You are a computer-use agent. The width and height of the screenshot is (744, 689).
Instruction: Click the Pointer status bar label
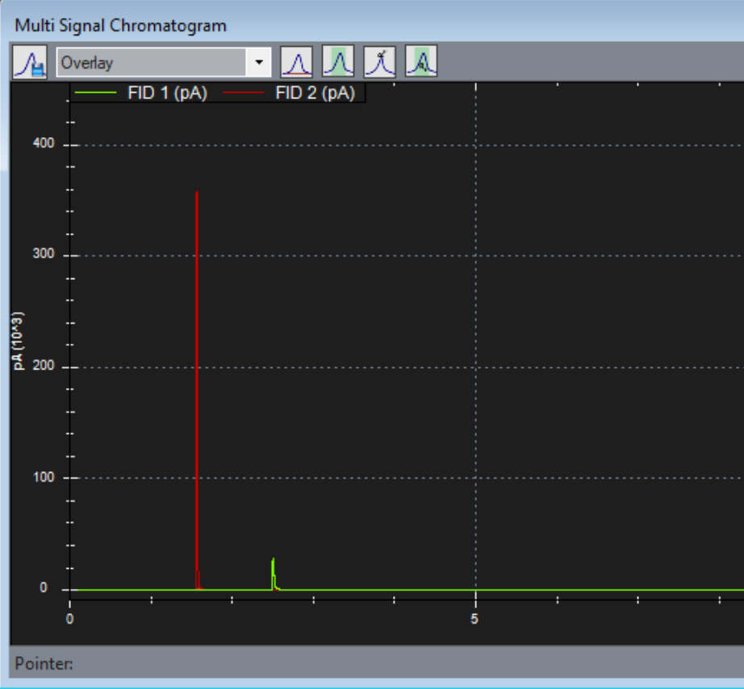pos(44,663)
